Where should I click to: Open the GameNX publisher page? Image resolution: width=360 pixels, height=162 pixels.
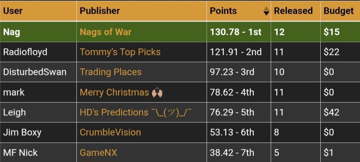click(98, 152)
